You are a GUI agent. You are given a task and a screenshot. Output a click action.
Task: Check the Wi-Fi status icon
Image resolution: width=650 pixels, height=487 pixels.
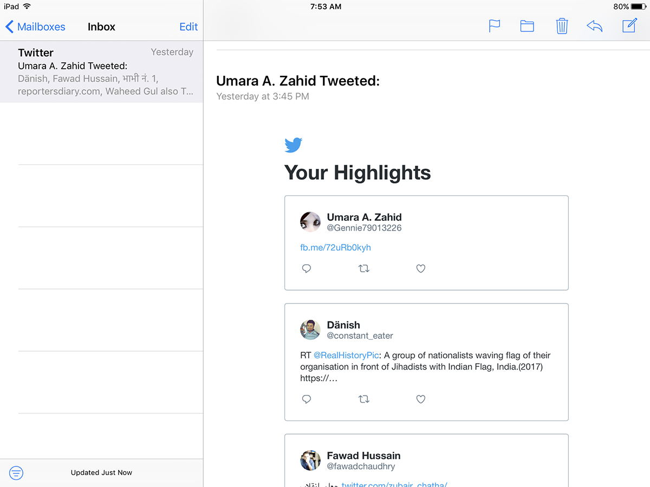click(27, 6)
